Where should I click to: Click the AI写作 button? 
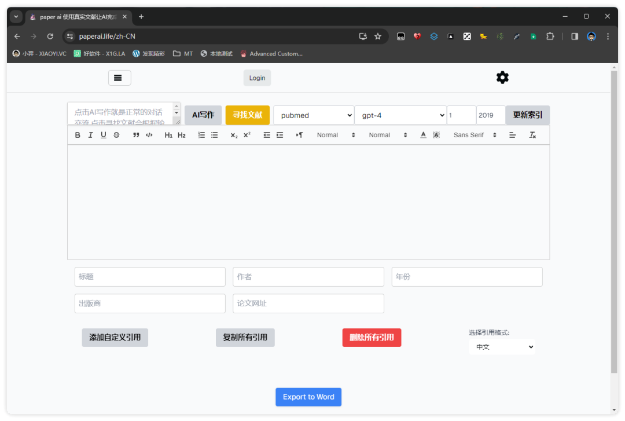tap(203, 115)
